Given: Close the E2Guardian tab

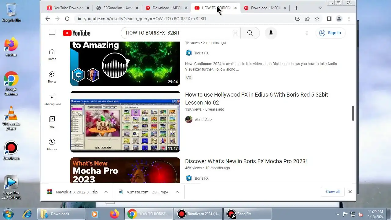Looking at the screenshot, I should [x=137, y=8].
